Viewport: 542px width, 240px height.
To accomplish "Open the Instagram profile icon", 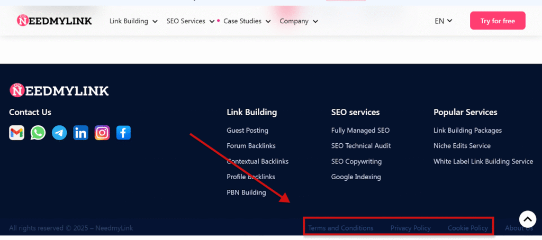I will [102, 133].
